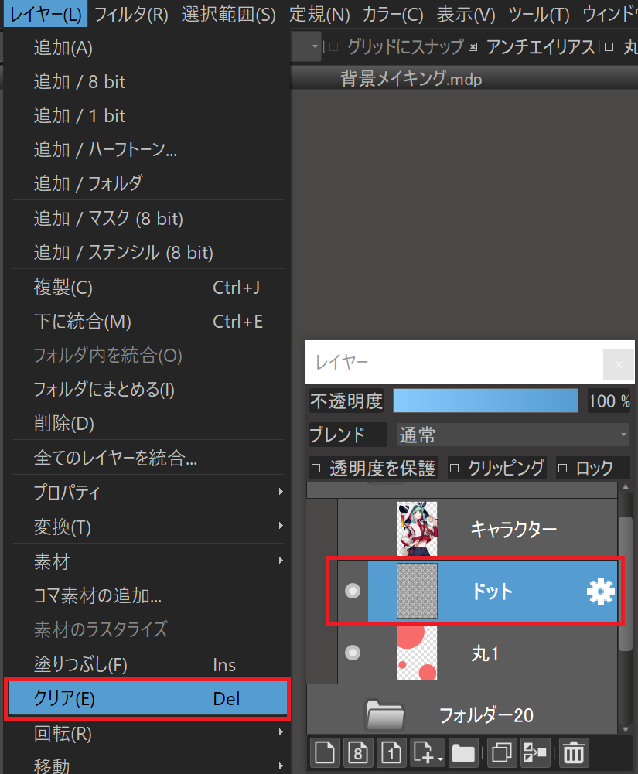Choose 追加 / フォルダ menu item
Image resolution: width=638 pixels, height=774 pixels.
148,183
